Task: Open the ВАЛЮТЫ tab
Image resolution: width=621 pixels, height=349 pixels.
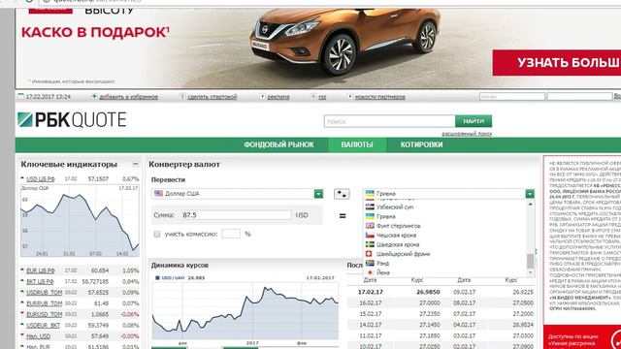Action: tap(357, 144)
